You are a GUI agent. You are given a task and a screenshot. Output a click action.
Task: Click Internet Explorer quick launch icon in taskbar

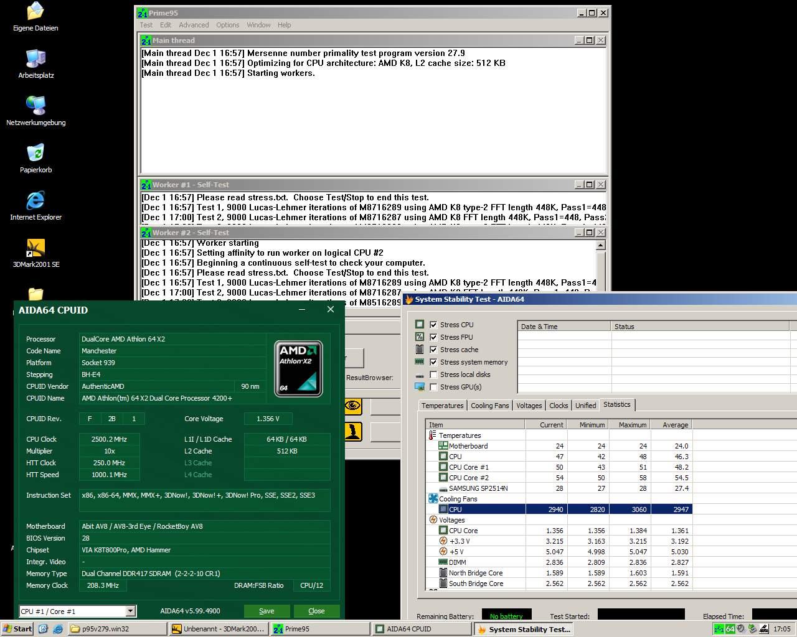58,629
